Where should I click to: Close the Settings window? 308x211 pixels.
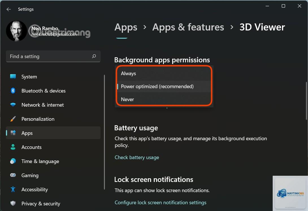point(299,6)
